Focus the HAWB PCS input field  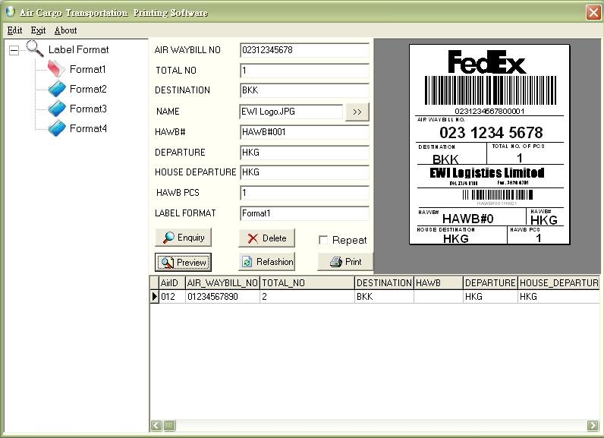[304, 193]
